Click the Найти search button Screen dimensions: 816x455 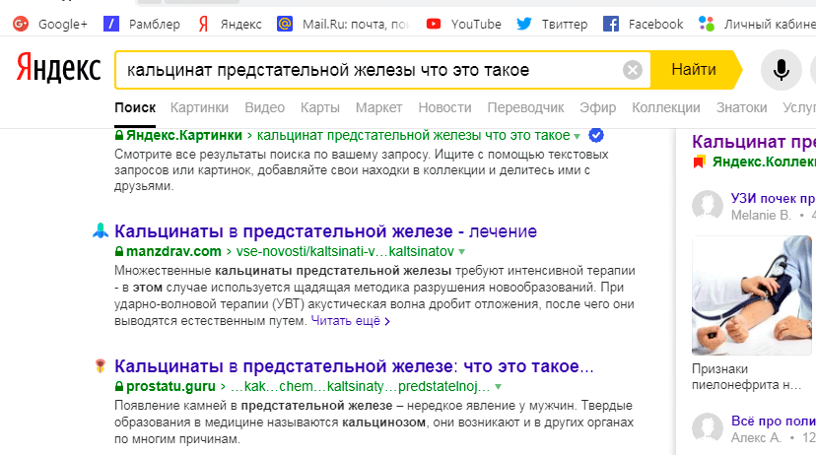[695, 70]
